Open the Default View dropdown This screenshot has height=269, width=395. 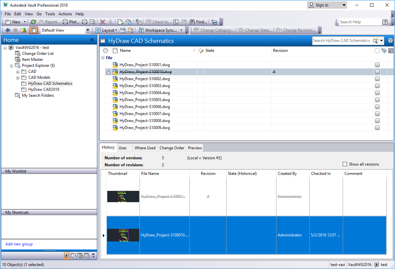pos(88,30)
